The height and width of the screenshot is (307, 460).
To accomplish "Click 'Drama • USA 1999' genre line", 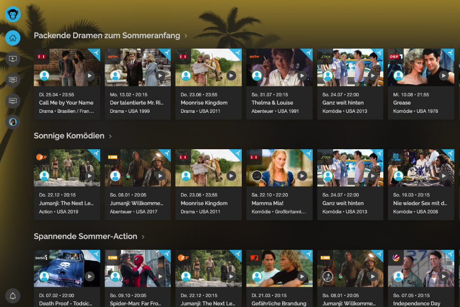I will (130, 111).
